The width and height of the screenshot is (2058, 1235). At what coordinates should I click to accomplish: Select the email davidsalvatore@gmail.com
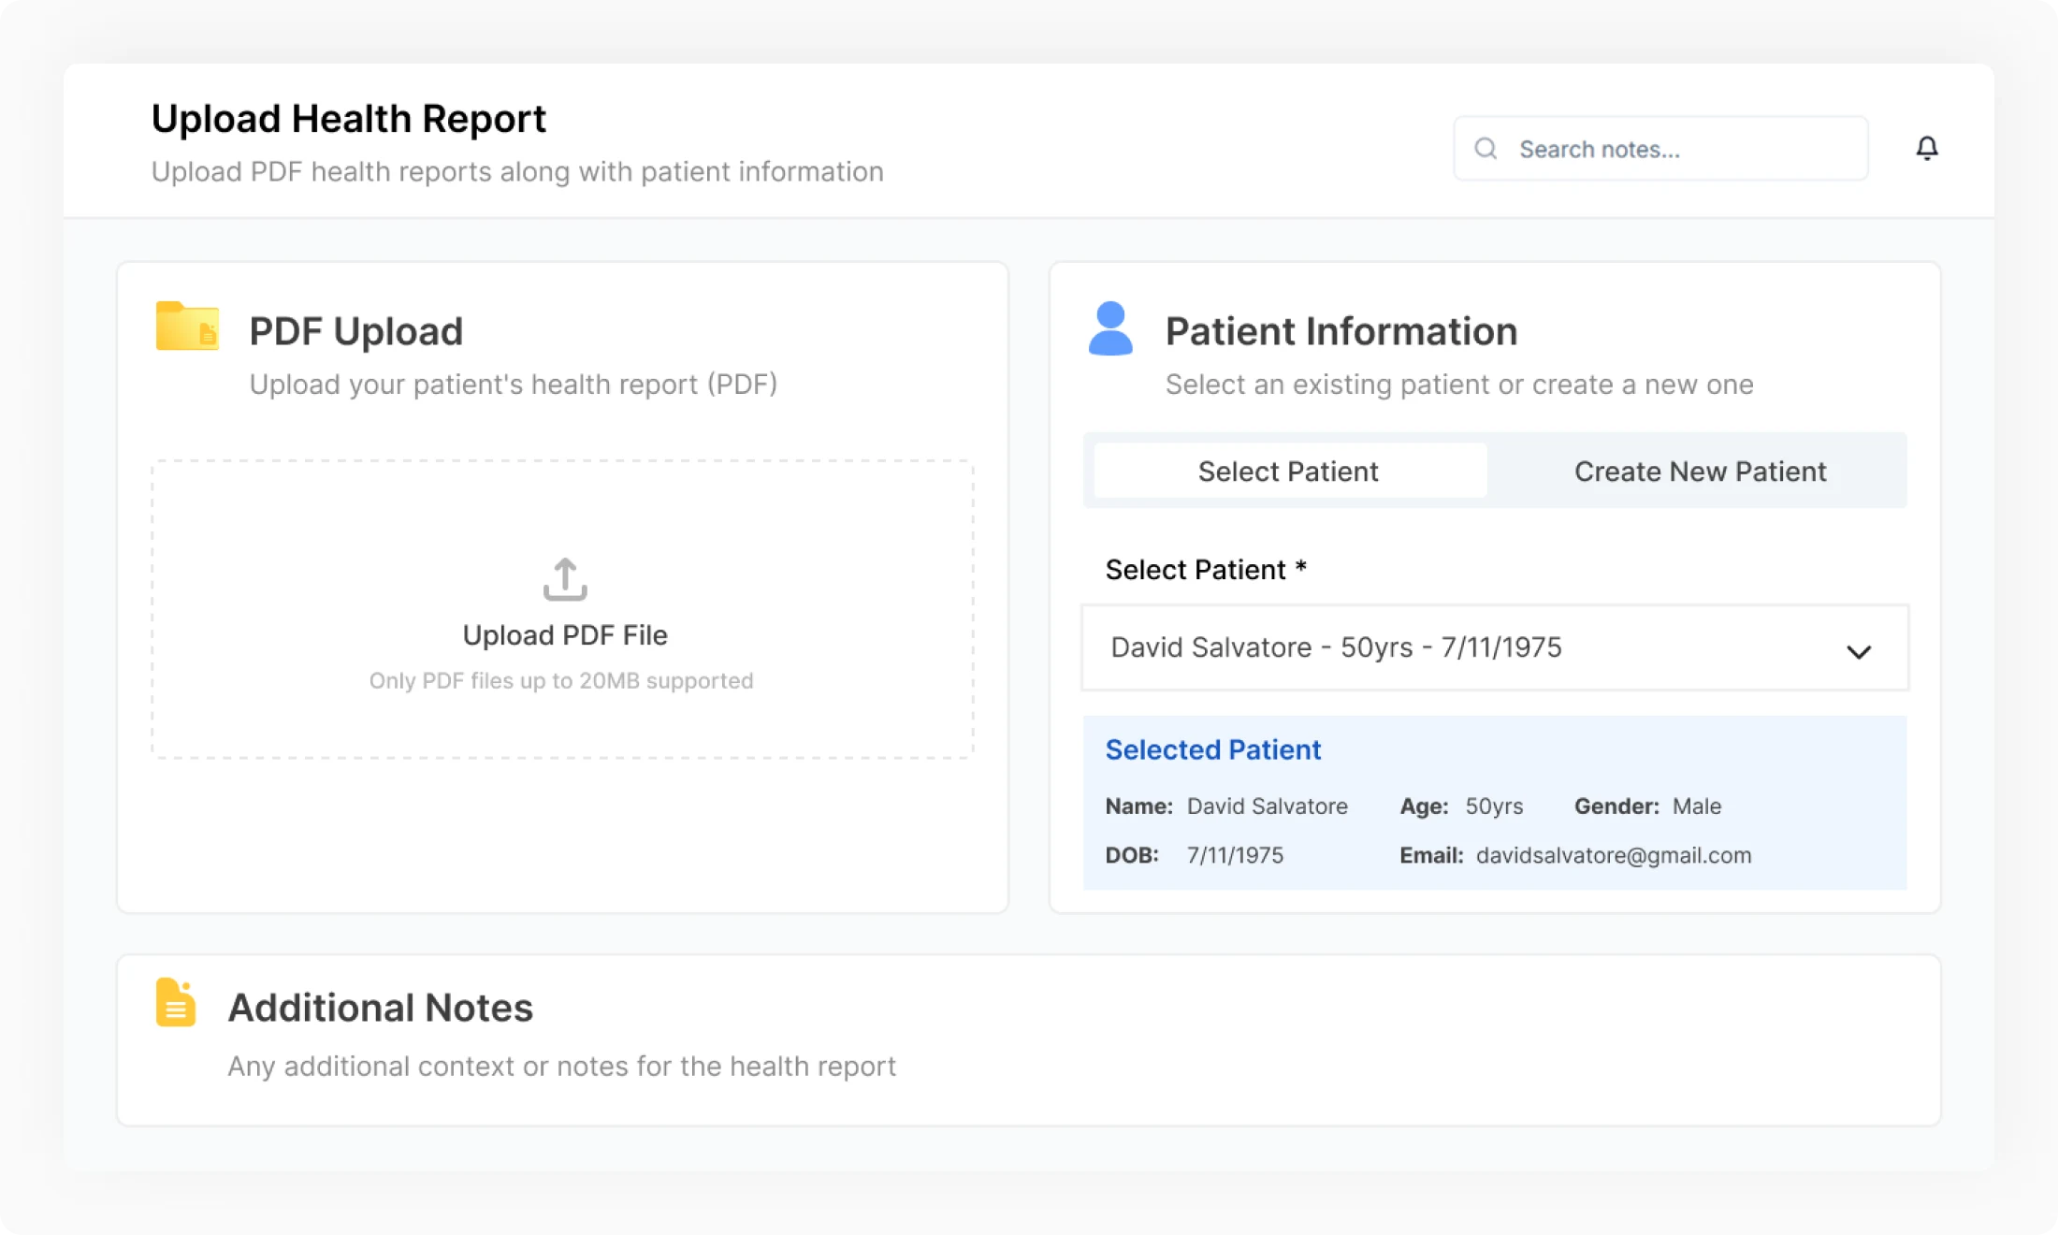tap(1614, 854)
